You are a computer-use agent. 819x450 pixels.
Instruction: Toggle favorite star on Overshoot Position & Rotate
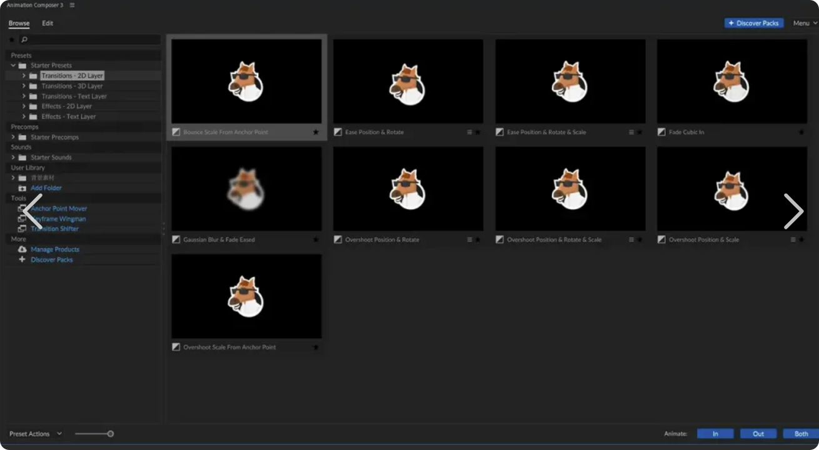(478, 240)
